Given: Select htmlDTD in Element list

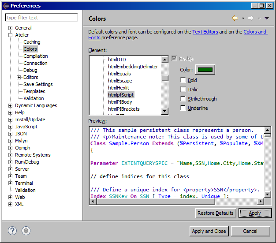Looking at the screenshot, I should click(117, 60).
